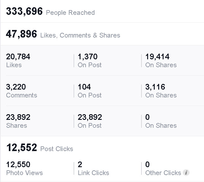Select 23,892 shares On Post

90,121
